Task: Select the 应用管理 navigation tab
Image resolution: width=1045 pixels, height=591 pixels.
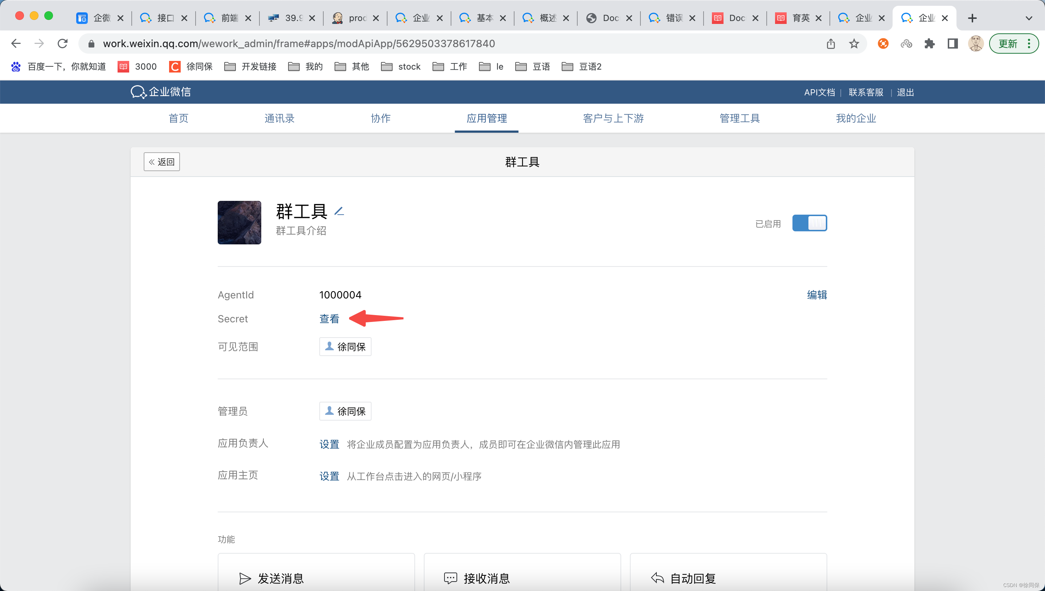Action: (x=487, y=118)
